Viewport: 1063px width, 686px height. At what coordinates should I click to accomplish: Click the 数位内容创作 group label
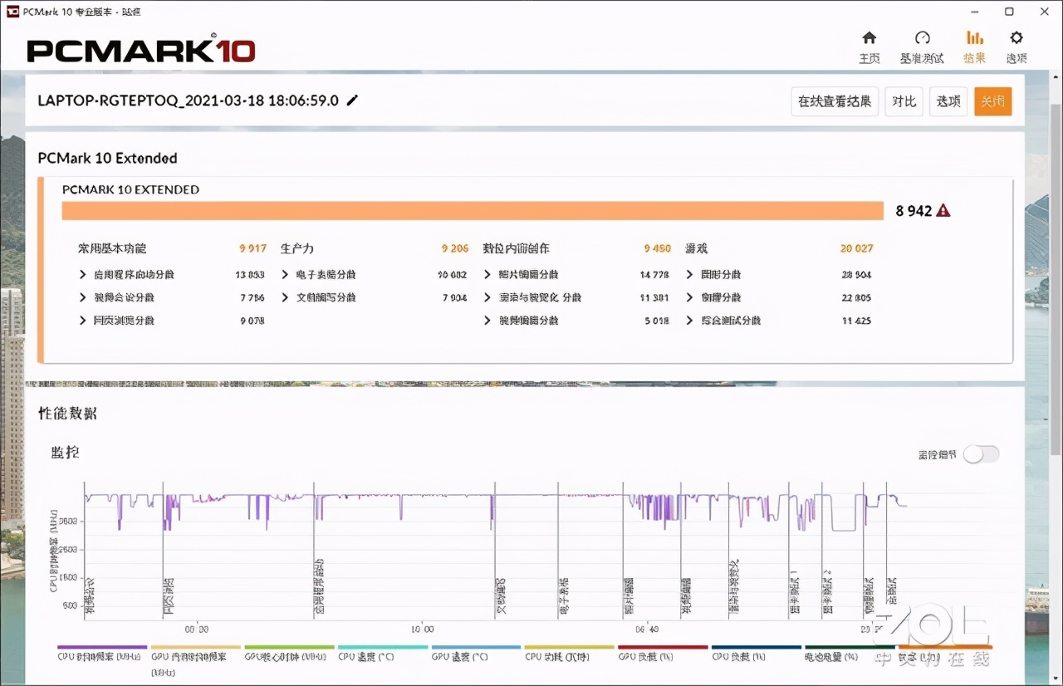click(x=516, y=248)
